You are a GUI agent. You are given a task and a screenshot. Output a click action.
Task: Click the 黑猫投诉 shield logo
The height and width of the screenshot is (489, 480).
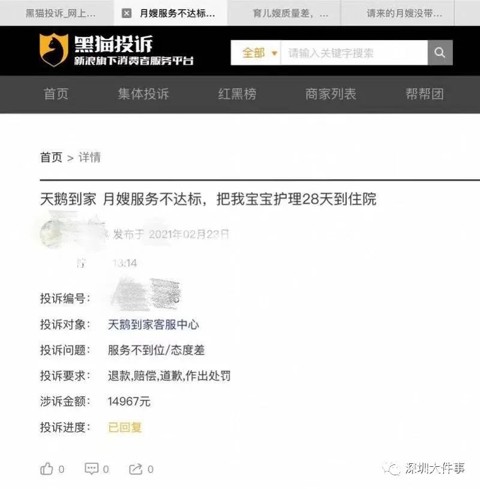tap(54, 50)
